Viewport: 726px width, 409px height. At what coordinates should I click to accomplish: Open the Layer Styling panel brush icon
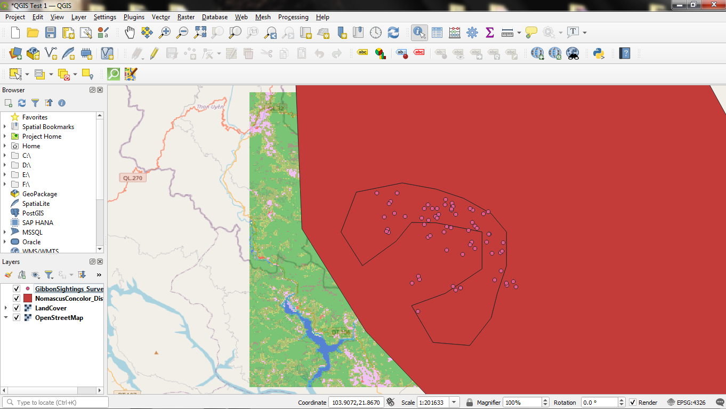coord(8,275)
